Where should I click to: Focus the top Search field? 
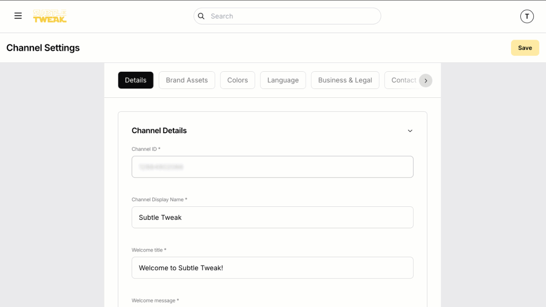(293, 16)
